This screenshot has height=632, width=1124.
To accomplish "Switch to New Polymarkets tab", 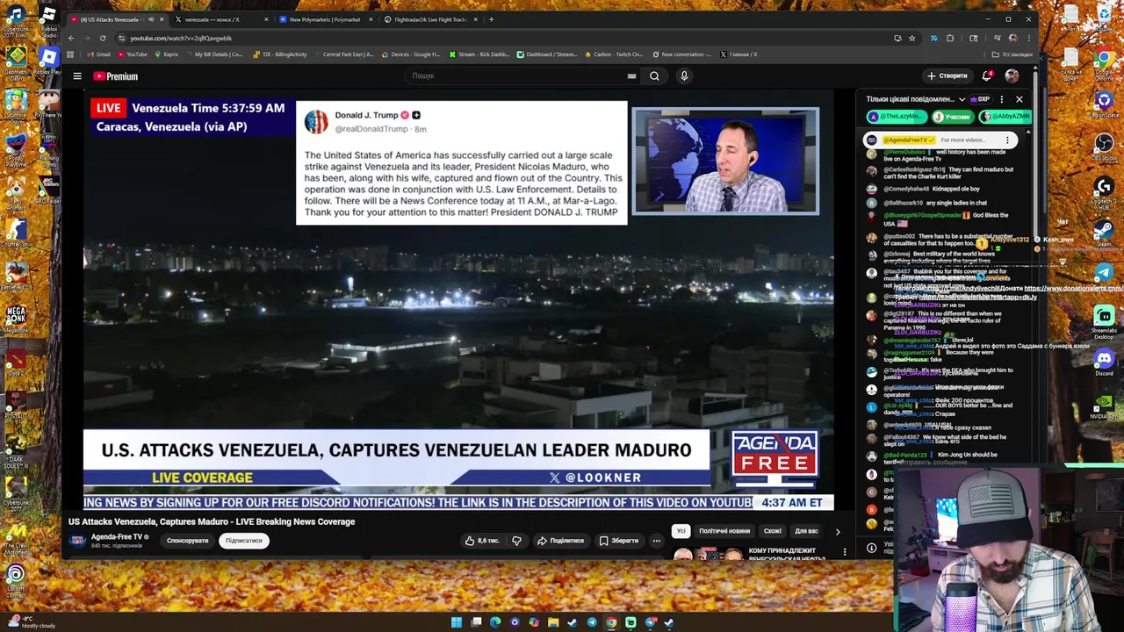I will [x=325, y=19].
